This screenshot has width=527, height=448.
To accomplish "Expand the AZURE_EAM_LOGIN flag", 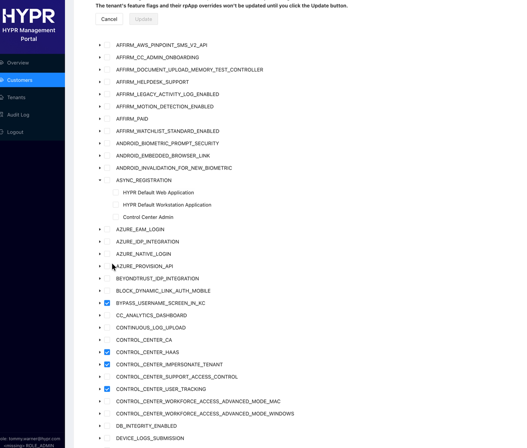I will 100,229.
